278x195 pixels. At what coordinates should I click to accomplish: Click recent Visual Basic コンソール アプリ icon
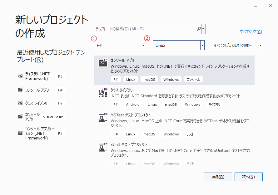pyautogui.click(x=21, y=117)
